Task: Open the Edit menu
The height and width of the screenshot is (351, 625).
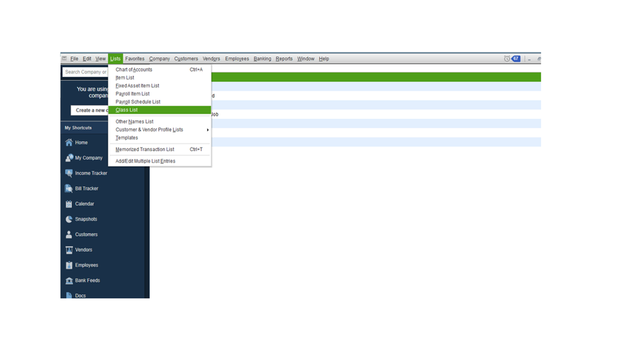Action: pos(87,59)
